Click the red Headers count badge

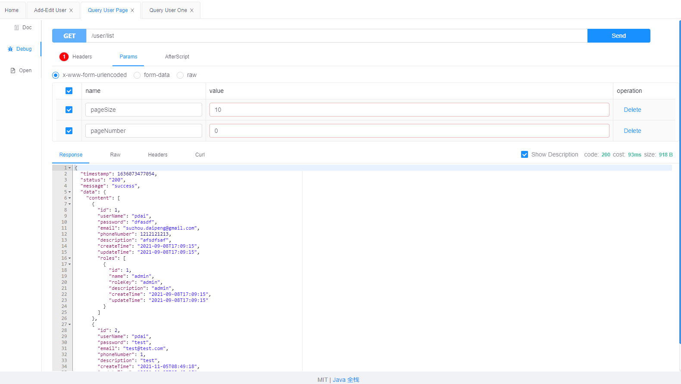(x=64, y=57)
